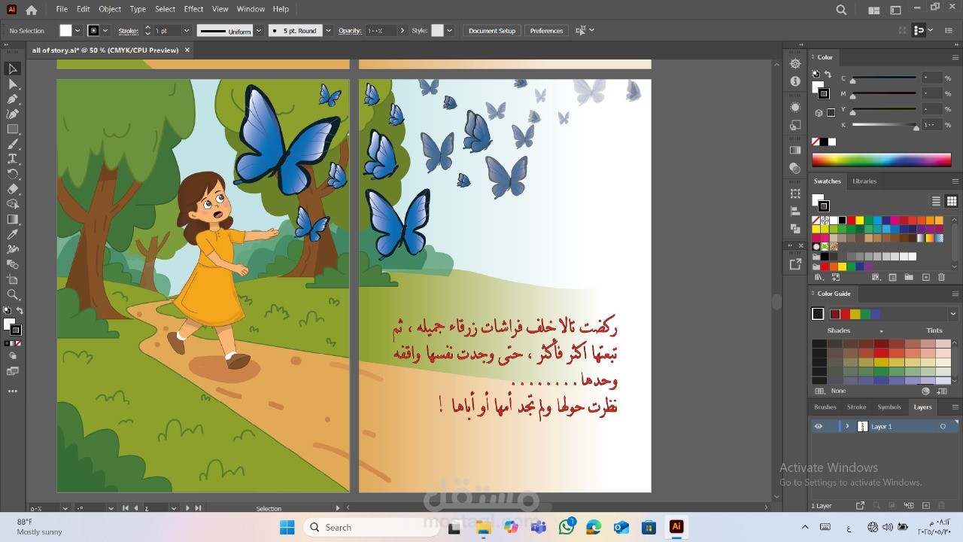This screenshot has width=963, height=542.
Task: Choose the Eyedropper tool
Action: pyautogui.click(x=13, y=234)
